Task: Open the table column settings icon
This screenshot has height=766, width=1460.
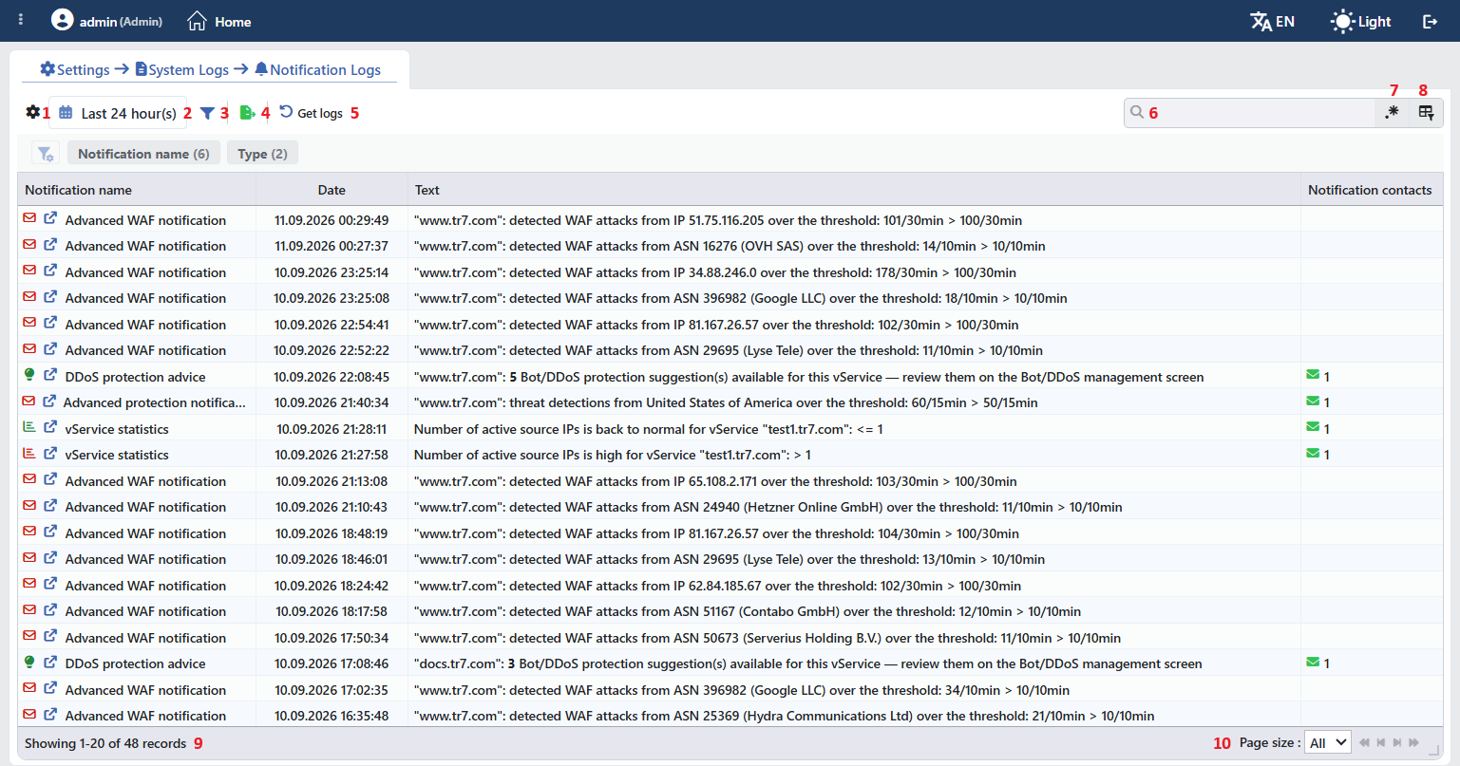Action: pos(1426,113)
